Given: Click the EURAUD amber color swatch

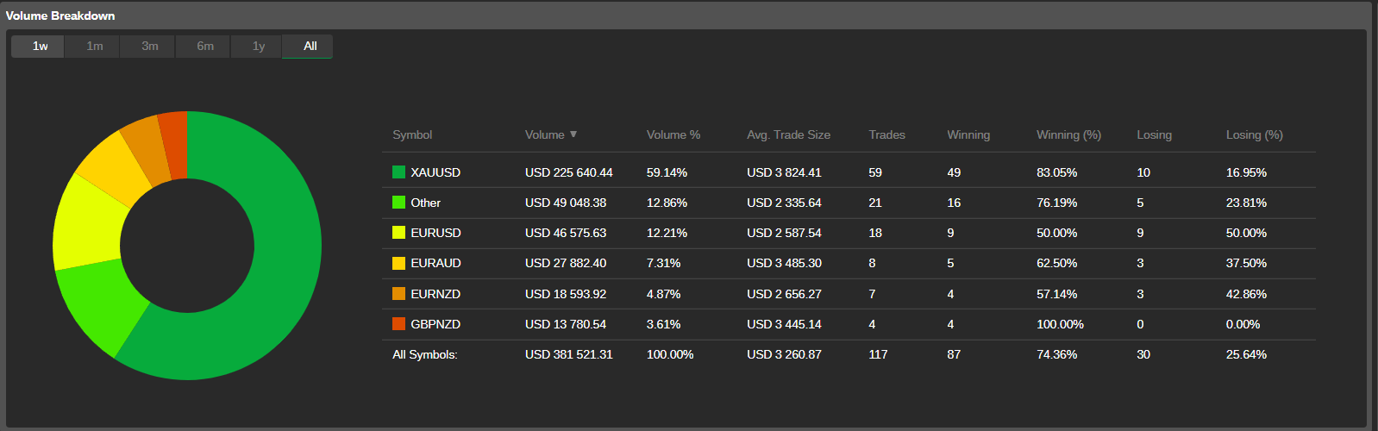Looking at the screenshot, I should tap(398, 263).
